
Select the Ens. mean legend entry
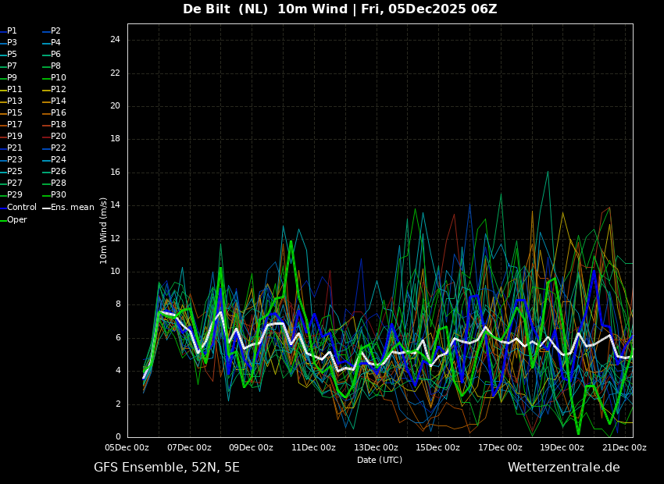[x=68, y=208]
